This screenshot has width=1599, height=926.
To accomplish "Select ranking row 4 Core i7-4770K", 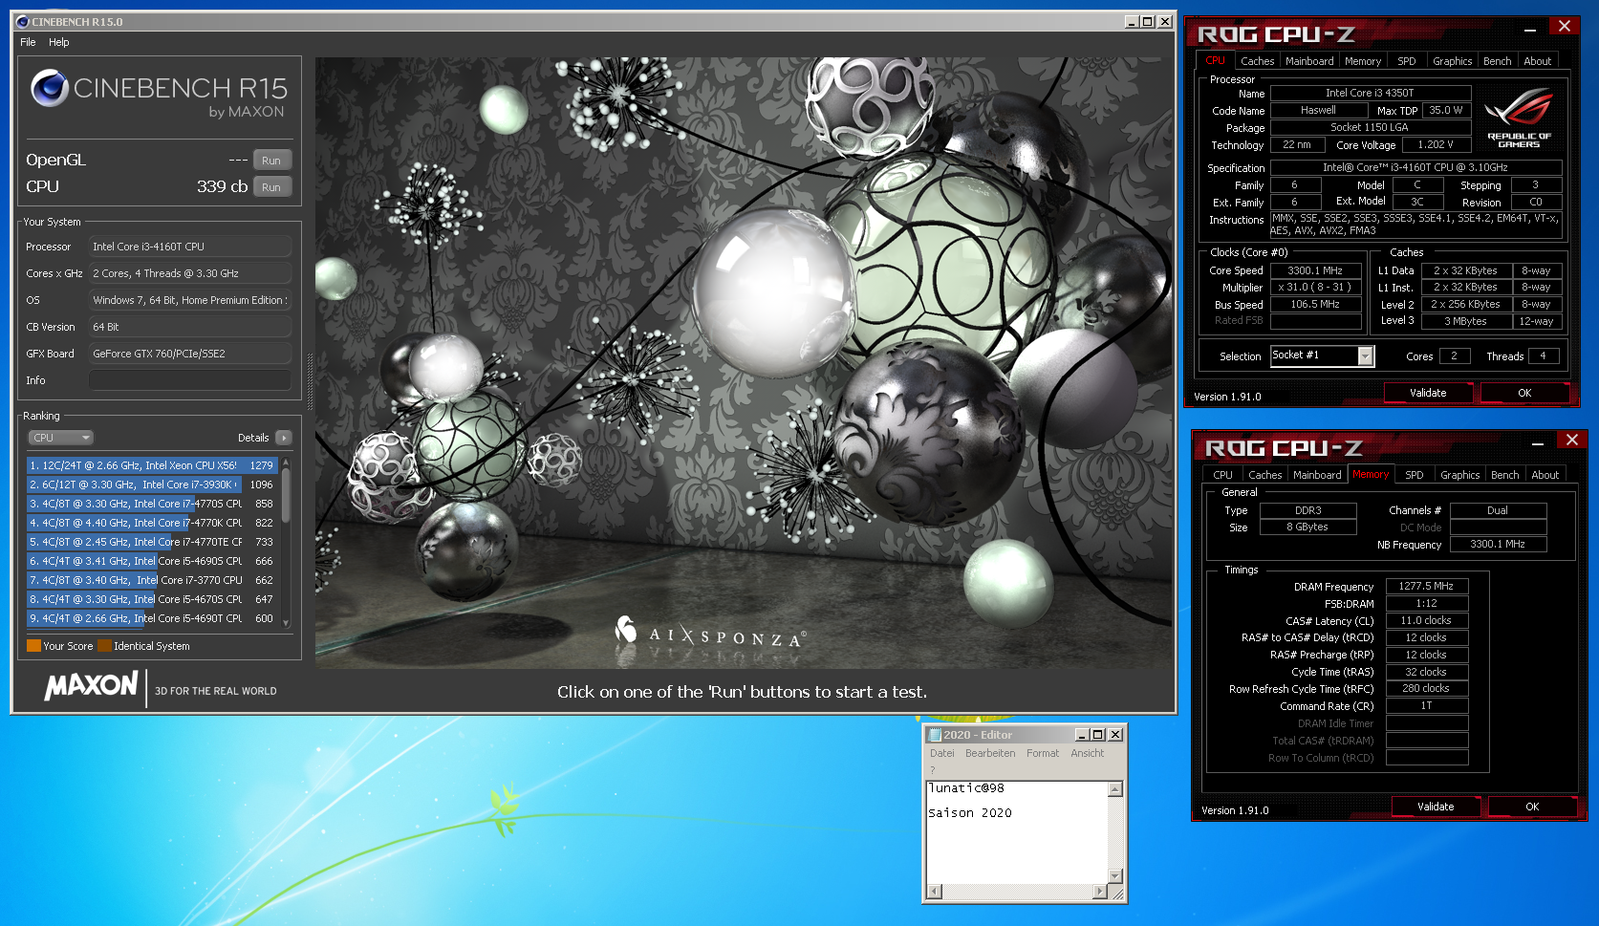I will [x=152, y=523].
